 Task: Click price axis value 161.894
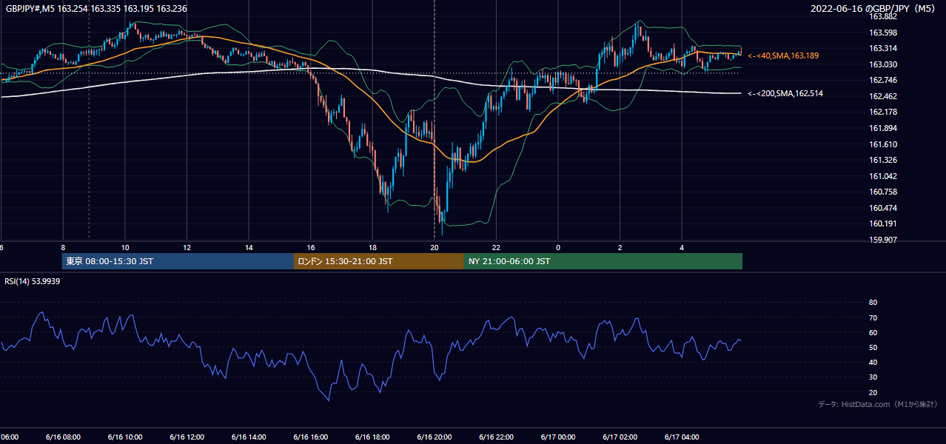882,128
